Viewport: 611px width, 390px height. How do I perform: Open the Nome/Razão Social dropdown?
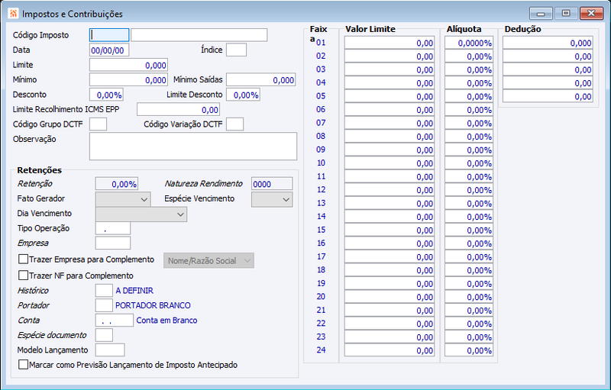[209, 261]
